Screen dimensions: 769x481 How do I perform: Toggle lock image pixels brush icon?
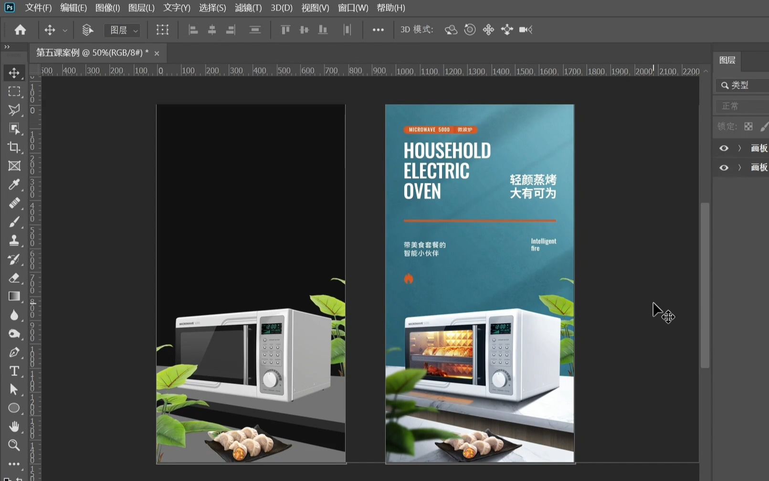(x=764, y=126)
